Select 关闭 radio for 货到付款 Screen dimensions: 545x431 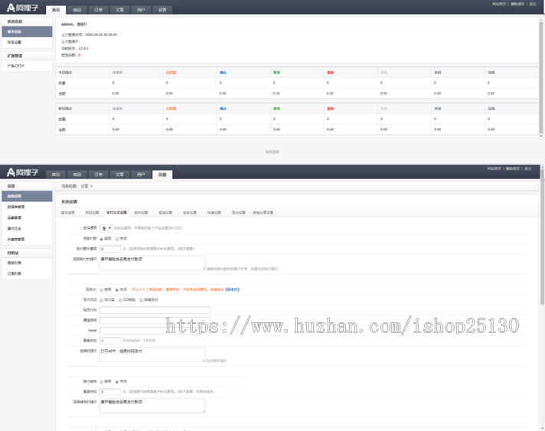pyautogui.click(x=117, y=239)
